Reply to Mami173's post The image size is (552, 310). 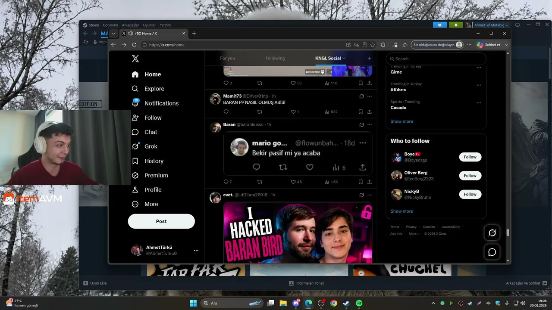pos(226,112)
